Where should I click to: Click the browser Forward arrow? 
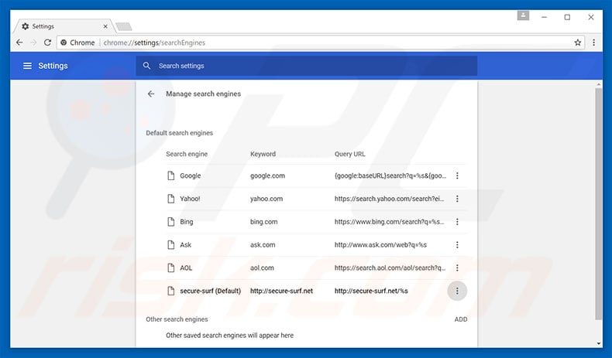[x=33, y=43]
